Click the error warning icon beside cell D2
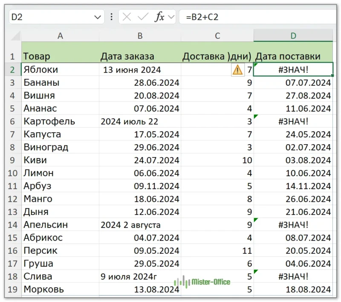 point(237,70)
